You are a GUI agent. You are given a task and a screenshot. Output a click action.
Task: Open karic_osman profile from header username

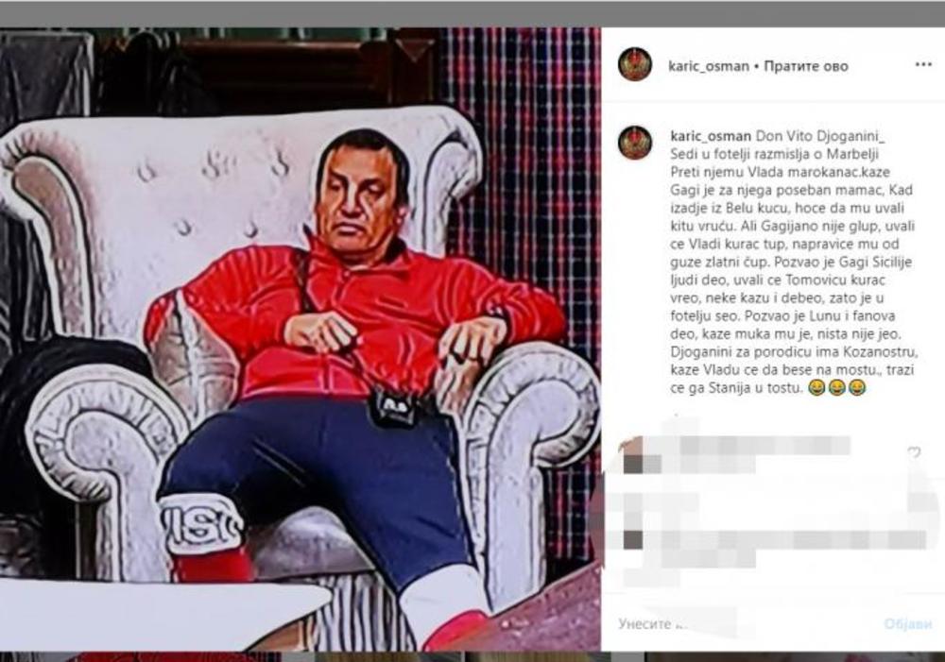click(709, 66)
